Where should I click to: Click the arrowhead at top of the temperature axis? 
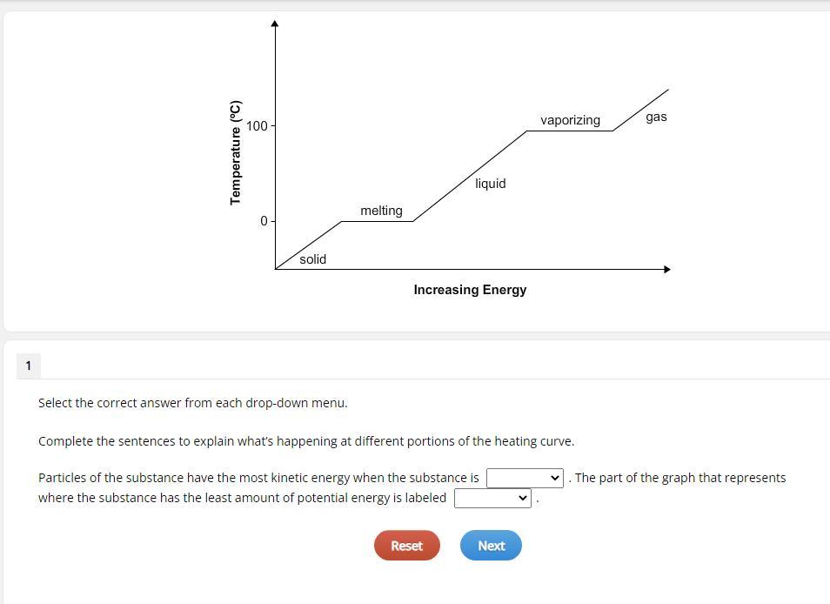[274, 23]
